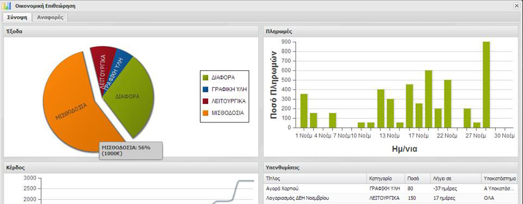This screenshot has height=204, width=523.
Task: Click the orange ΜΙΣΘΟΔΟΣΙΑ legend swatch
Action: click(205, 113)
